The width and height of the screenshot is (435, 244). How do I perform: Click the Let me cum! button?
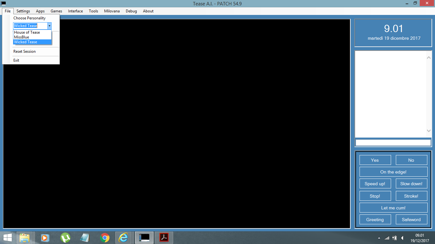coord(394,208)
